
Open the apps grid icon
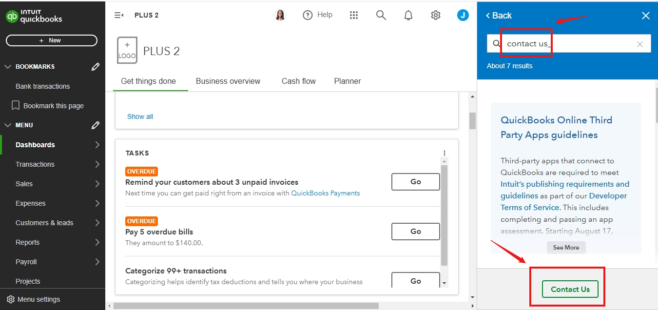pyautogui.click(x=354, y=15)
